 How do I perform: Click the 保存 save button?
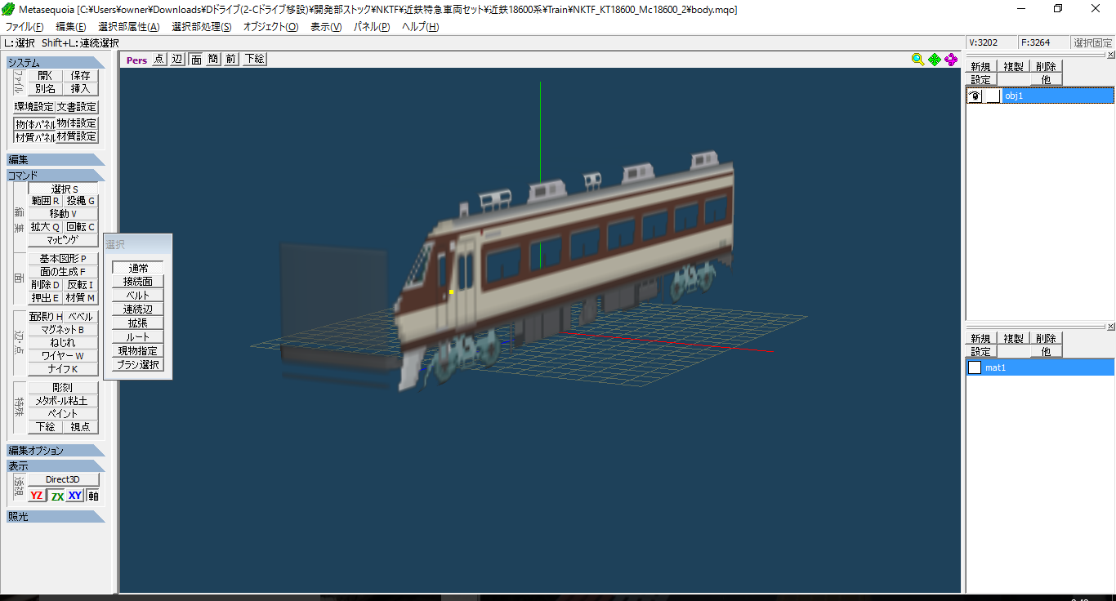(x=81, y=76)
